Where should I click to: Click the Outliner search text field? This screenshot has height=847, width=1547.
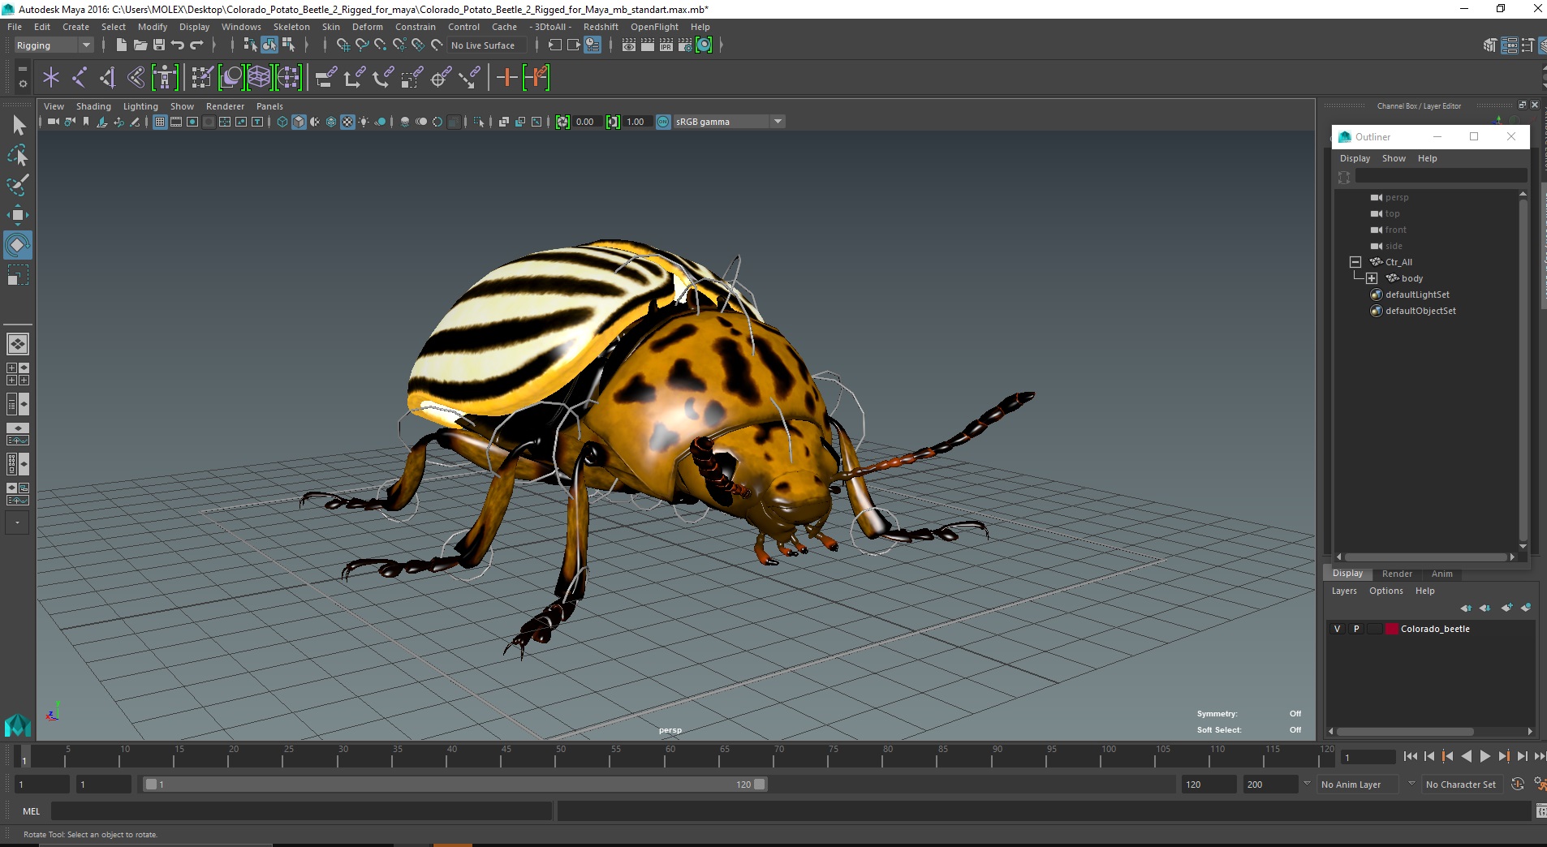tap(1441, 177)
